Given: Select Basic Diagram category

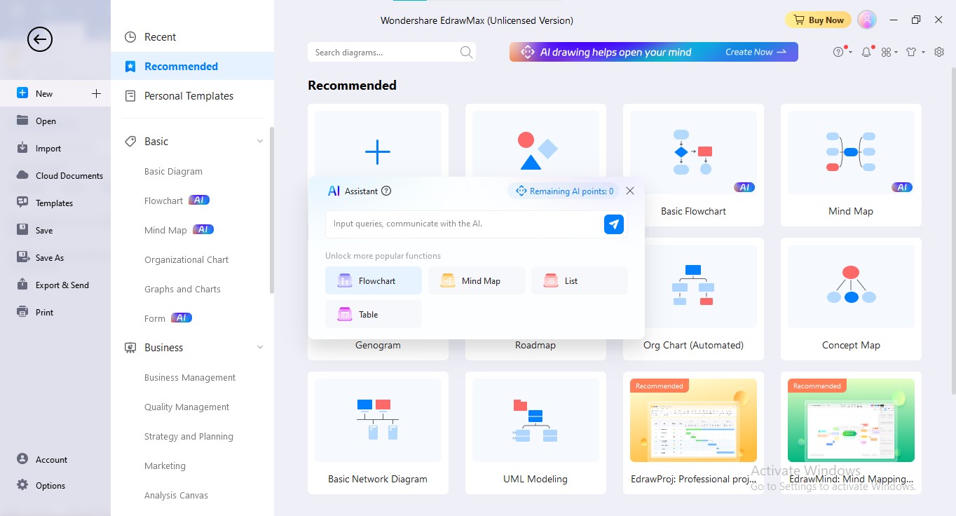Looking at the screenshot, I should pos(173,171).
